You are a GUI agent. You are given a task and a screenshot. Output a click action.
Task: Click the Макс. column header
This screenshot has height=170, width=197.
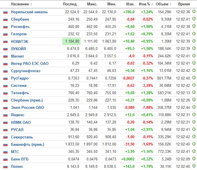pos(92,4)
